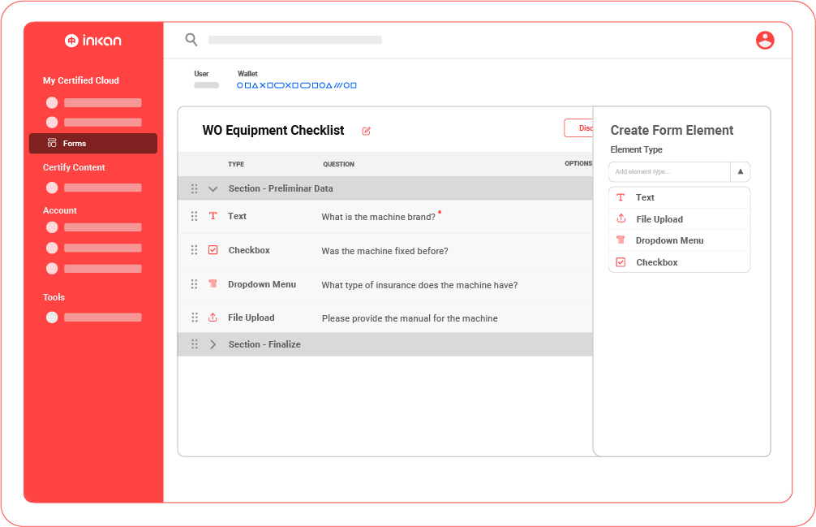Click the 'Section - Finalize' label
816x527 pixels.
[264, 344]
